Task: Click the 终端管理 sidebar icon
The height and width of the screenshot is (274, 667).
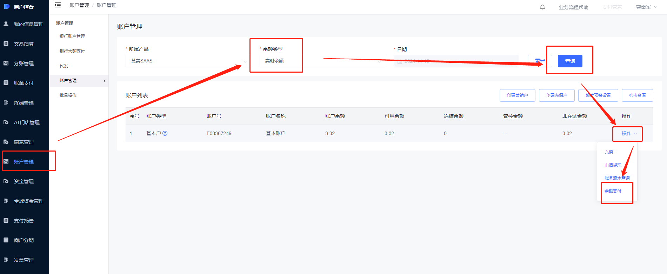Action: point(6,102)
